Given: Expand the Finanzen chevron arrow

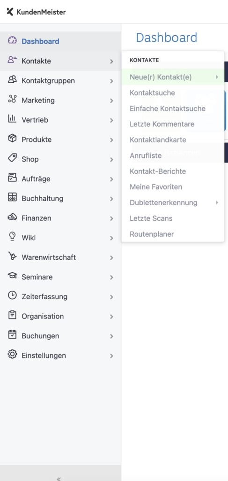Looking at the screenshot, I should (111, 218).
